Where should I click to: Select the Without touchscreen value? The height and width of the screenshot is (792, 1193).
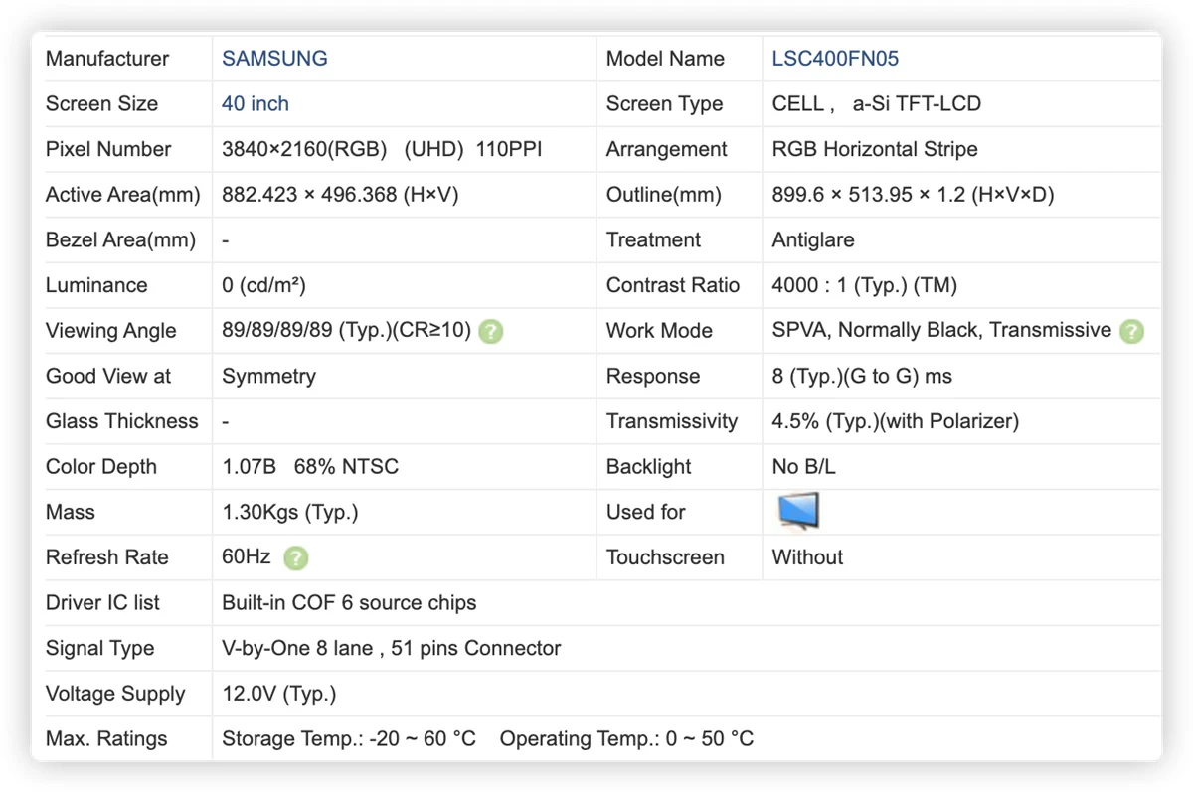coord(807,557)
